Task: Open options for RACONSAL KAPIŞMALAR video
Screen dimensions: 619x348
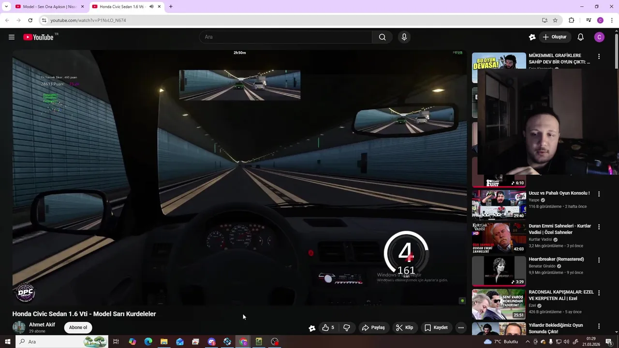Action: click(599, 293)
